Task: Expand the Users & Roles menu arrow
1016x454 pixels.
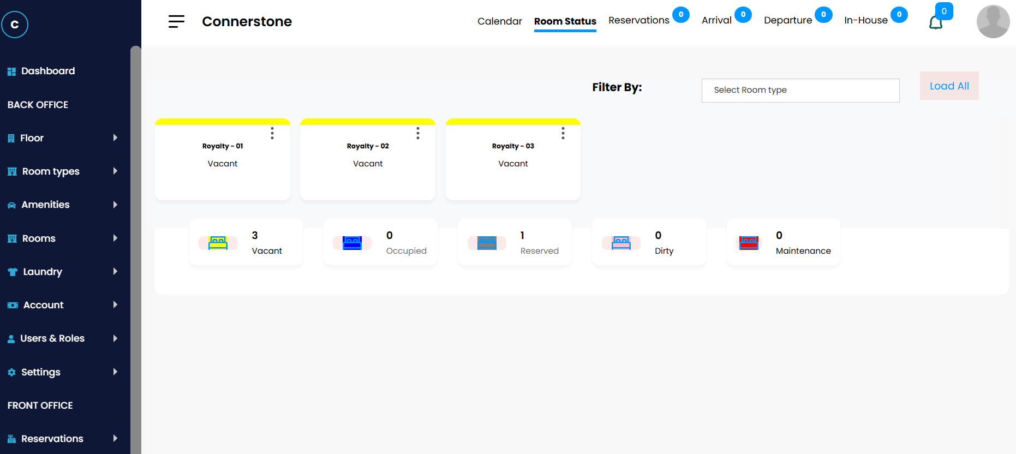Action: coord(115,338)
